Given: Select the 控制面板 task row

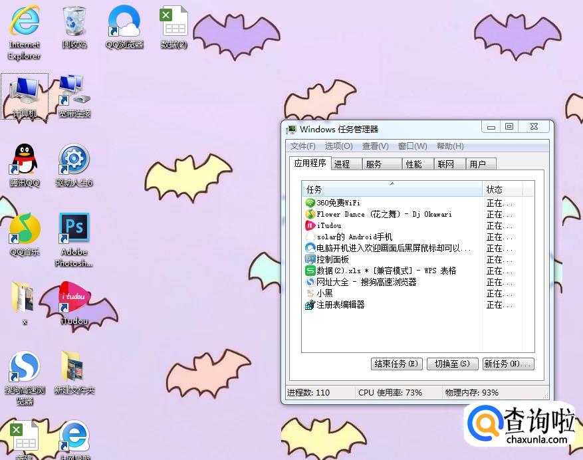Looking at the screenshot, I should (418, 259).
